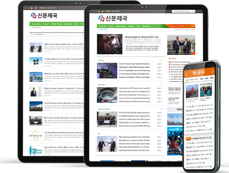Open Etc menu on front tablet
229x173 pixels.
(138, 26)
